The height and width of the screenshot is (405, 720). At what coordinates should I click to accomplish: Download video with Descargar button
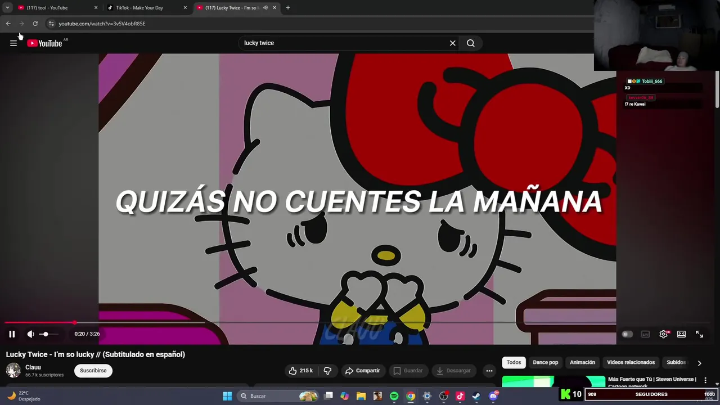tap(453, 371)
